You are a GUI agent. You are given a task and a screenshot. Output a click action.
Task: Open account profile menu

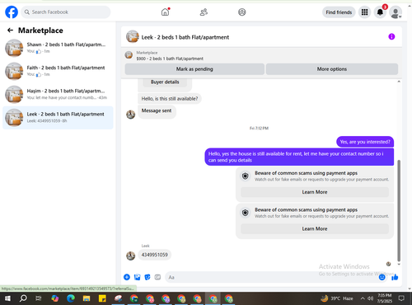coord(396,12)
